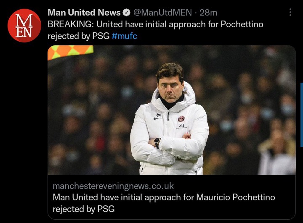Viewport: 303px width, 223px height.
Task: Click the word Pochettino in the tweet text
Action: [242, 24]
